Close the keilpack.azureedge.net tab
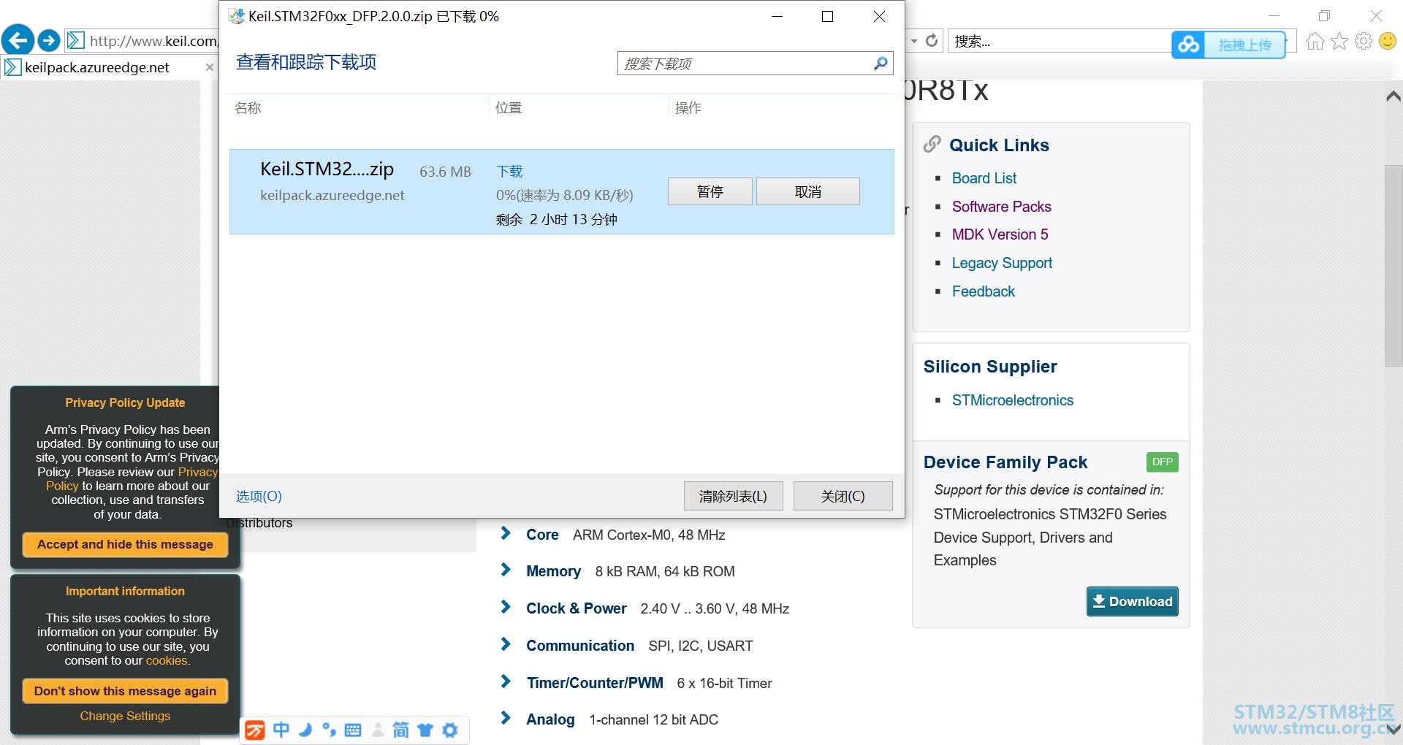This screenshot has height=745, width=1403. click(209, 67)
